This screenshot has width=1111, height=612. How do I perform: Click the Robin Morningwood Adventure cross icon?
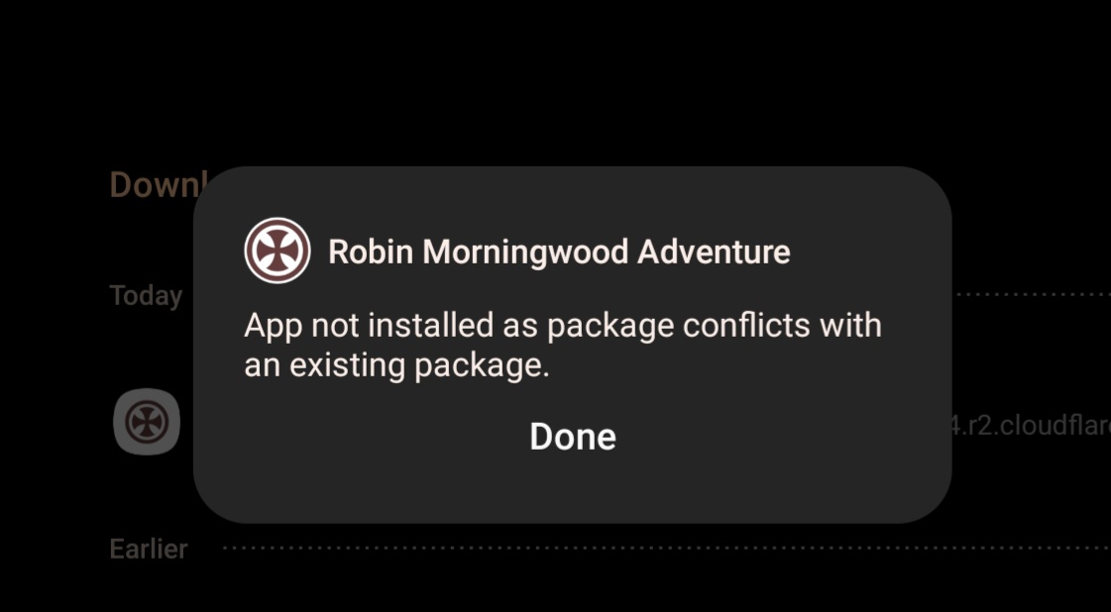click(278, 250)
